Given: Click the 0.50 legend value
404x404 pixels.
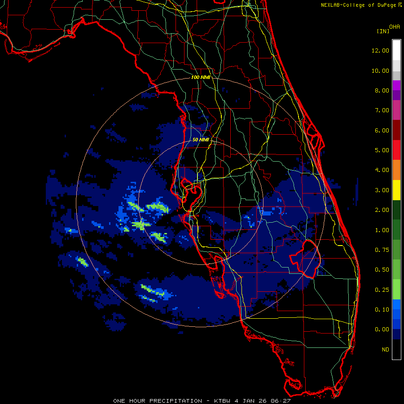Looking at the screenshot, I should (382, 270).
